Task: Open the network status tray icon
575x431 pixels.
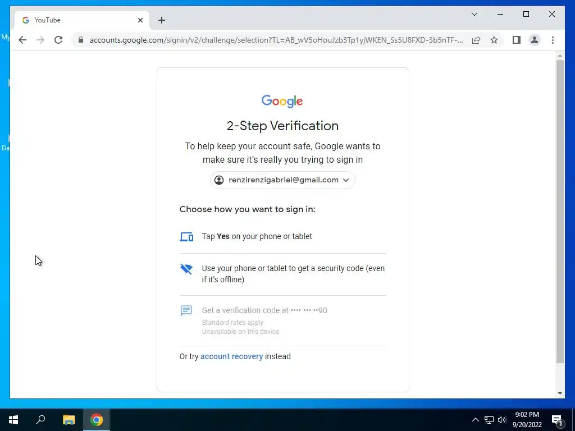Action: pyautogui.click(x=489, y=420)
